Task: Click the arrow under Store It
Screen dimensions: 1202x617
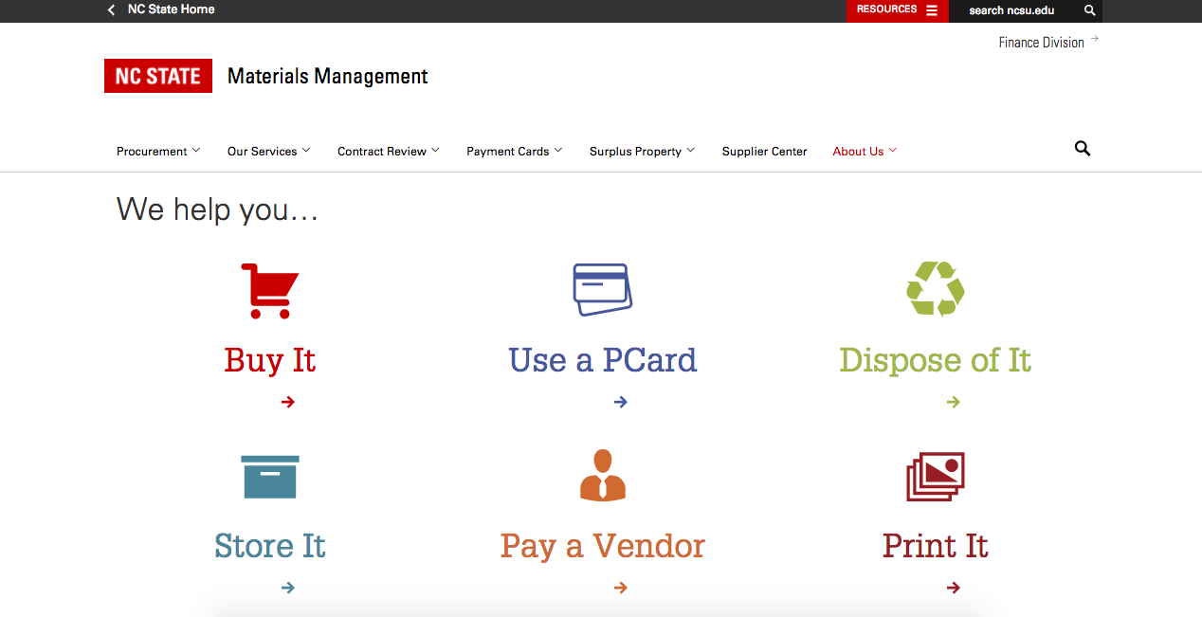Action: point(288,588)
